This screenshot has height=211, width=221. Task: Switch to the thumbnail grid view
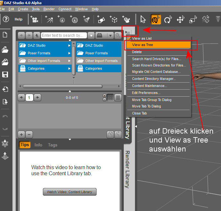(x=110, y=98)
